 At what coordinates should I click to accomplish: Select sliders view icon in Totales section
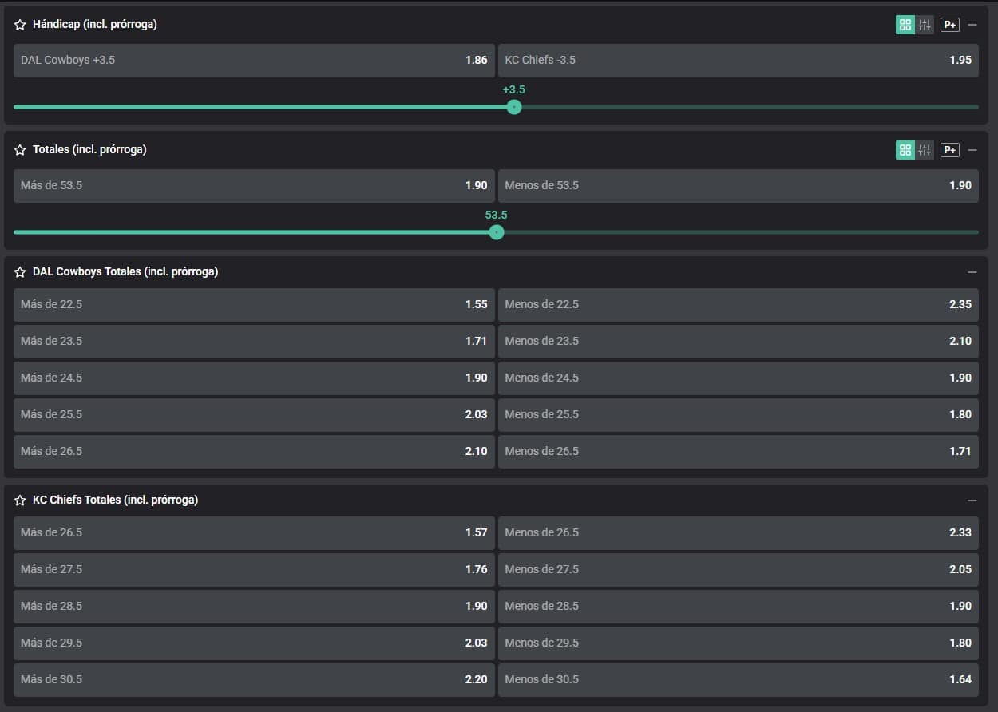(925, 150)
